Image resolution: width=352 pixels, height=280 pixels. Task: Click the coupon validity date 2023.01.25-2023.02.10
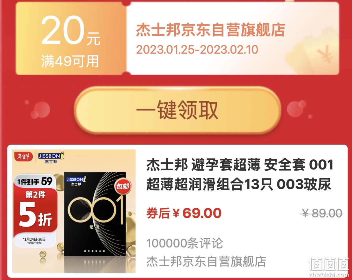click(197, 49)
